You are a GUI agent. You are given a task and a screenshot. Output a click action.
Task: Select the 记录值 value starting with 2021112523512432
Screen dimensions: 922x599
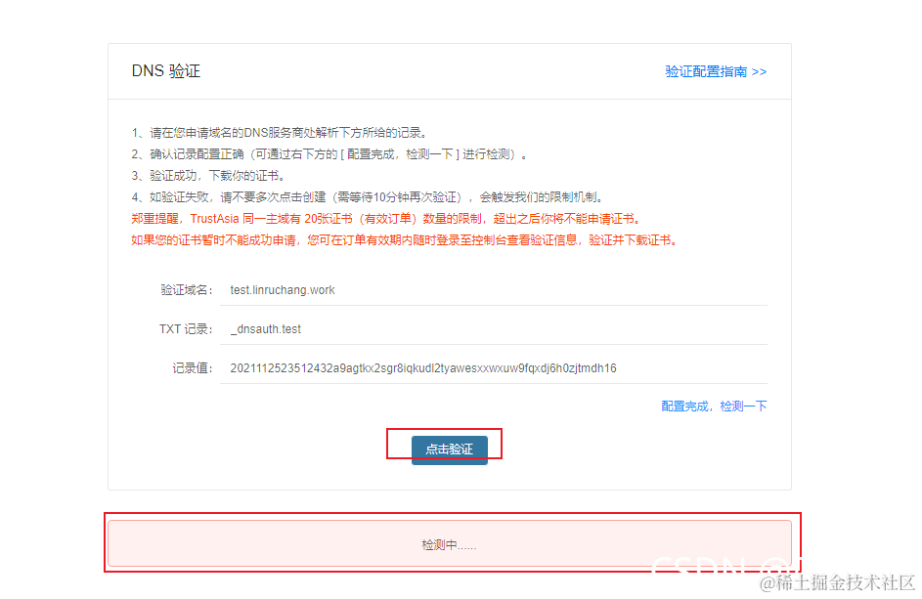click(422, 368)
